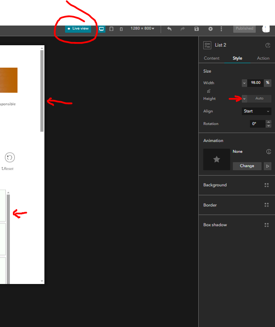Increase rotation with the up arrow

click(x=269, y=122)
